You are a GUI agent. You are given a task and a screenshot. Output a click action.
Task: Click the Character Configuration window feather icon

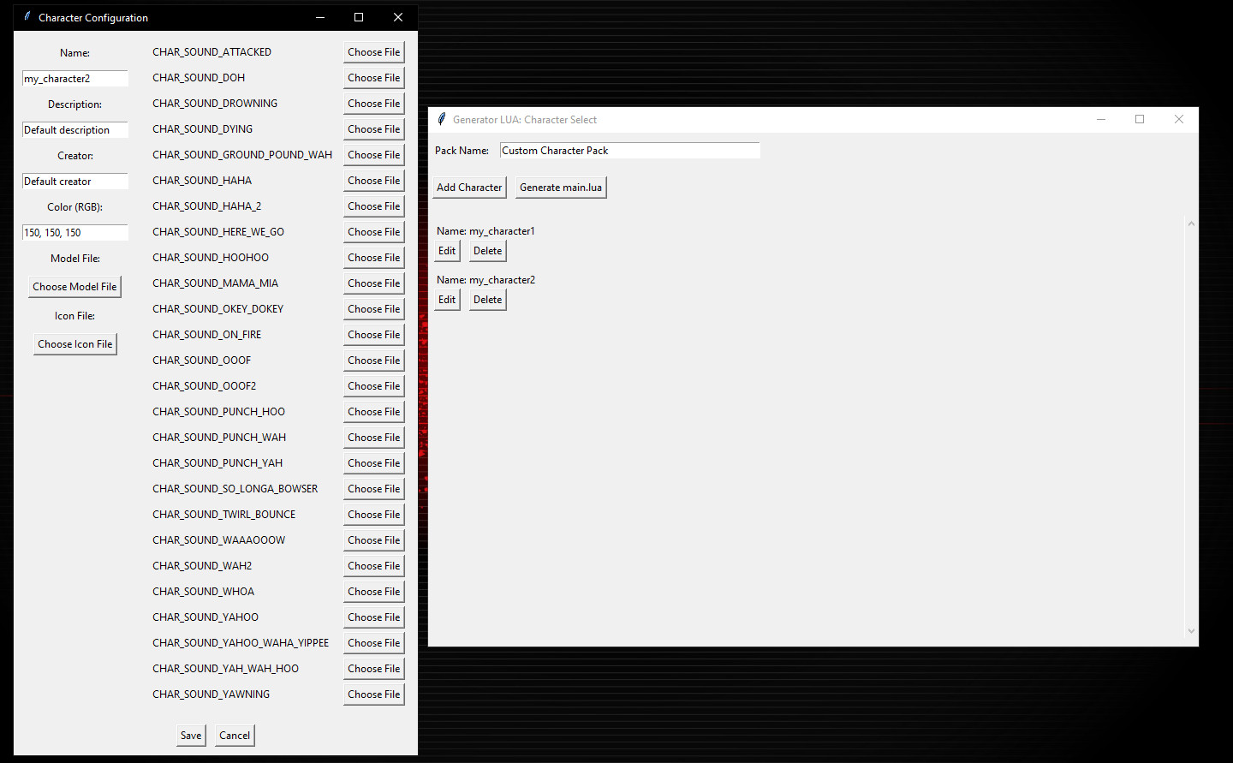click(27, 17)
